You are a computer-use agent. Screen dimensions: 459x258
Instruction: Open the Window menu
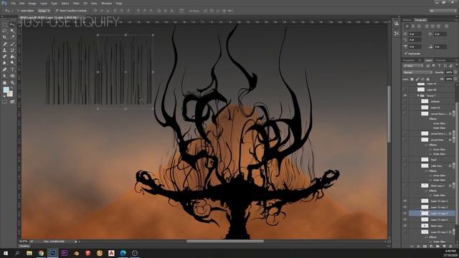pyautogui.click(x=106, y=3)
